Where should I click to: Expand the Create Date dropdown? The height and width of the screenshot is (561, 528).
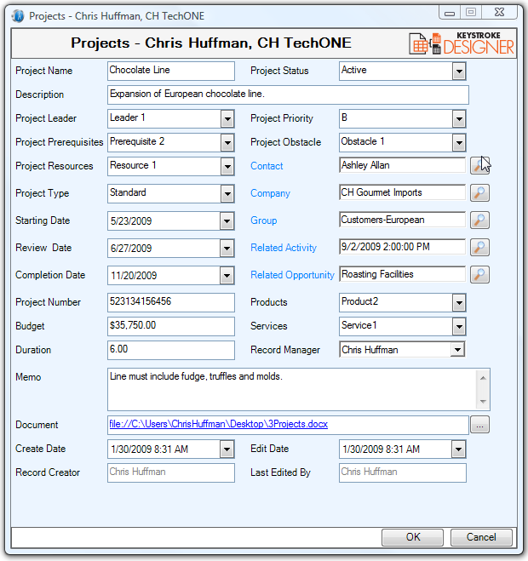(x=227, y=449)
